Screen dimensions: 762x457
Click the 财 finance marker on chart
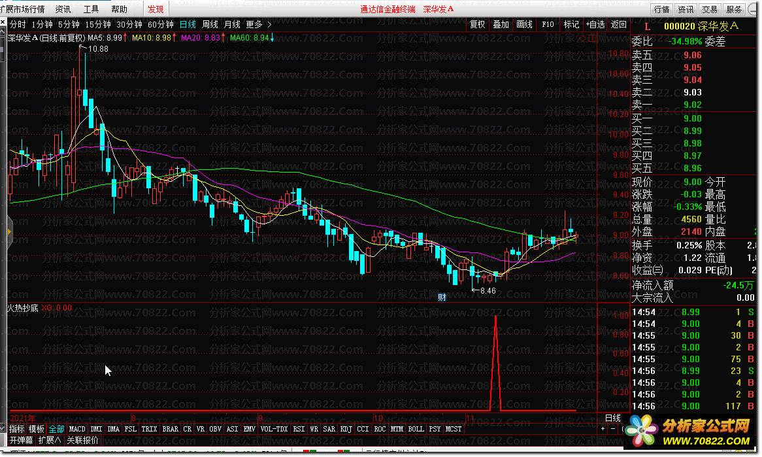point(442,297)
